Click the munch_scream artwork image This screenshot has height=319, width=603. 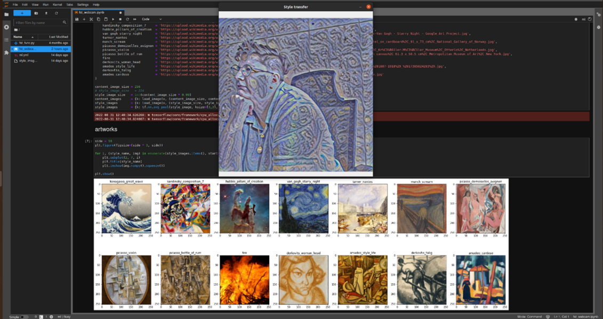422,208
